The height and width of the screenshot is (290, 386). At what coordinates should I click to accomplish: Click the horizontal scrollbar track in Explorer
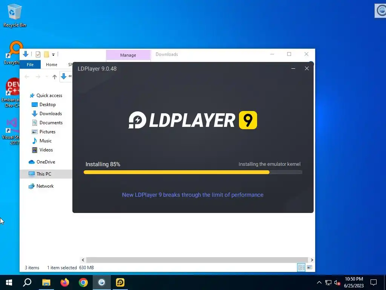[x=197, y=260]
